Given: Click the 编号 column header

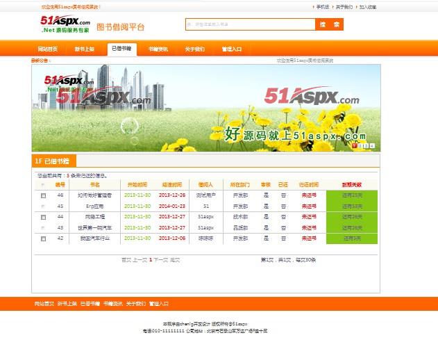Looking at the screenshot, I should point(60,184).
